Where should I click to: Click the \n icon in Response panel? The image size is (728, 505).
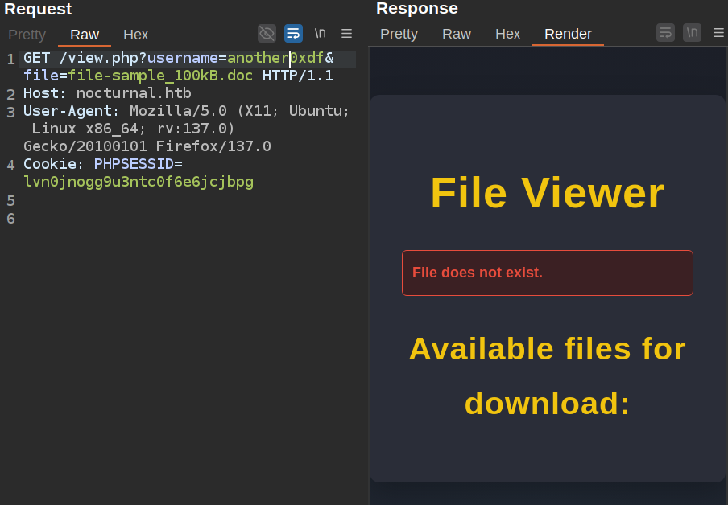(x=692, y=32)
